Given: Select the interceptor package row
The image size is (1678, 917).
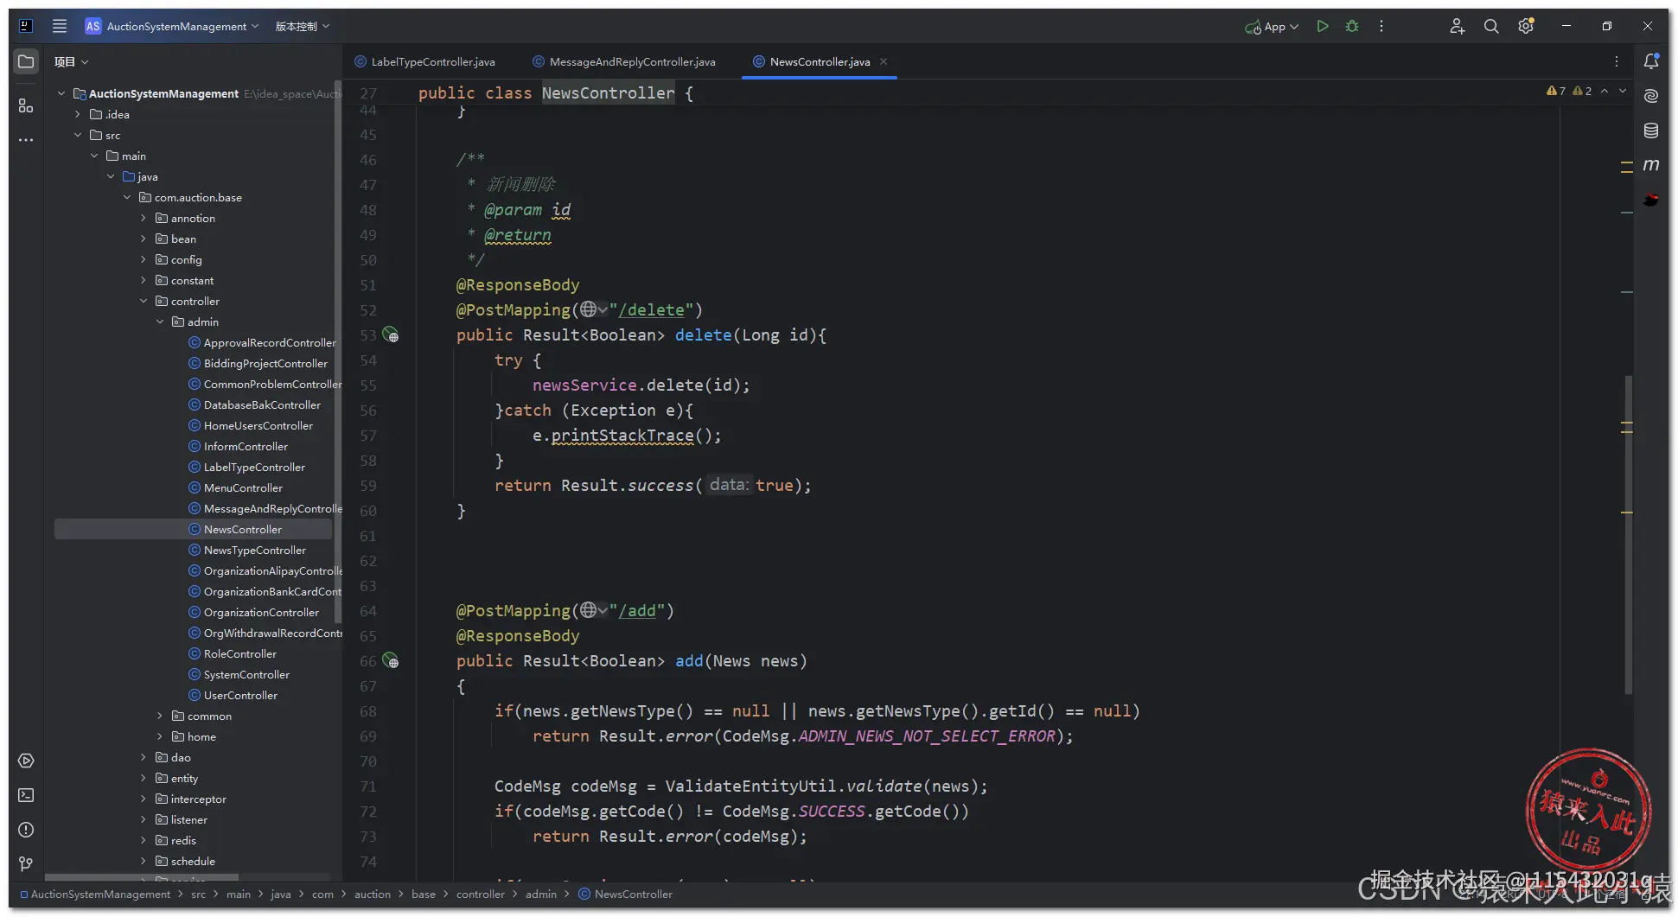Looking at the screenshot, I should pos(198,799).
